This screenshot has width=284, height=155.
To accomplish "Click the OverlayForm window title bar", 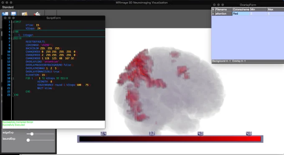I will [248, 5].
